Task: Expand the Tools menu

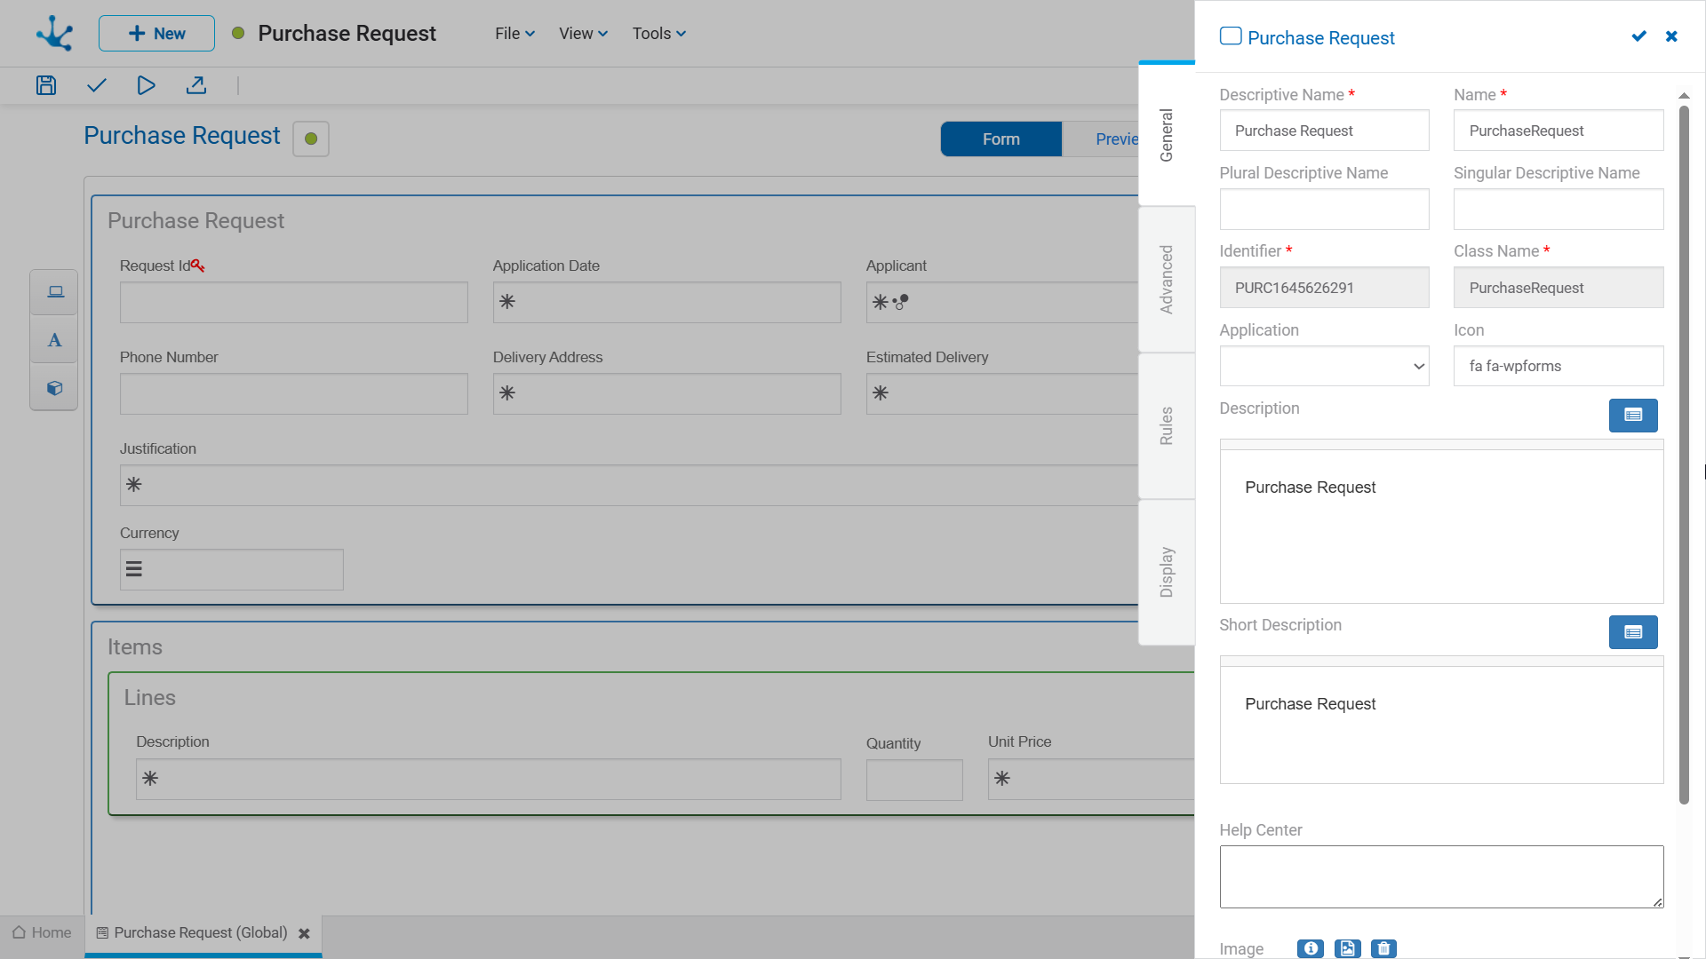Action: click(658, 34)
